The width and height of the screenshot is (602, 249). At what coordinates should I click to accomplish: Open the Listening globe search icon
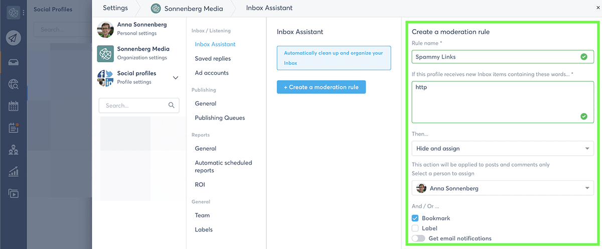click(14, 84)
